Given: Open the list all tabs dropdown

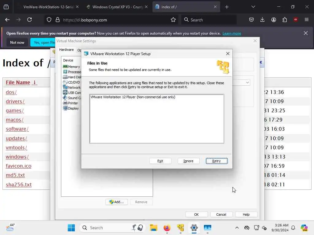Looking at the screenshot, I should click(253, 7).
